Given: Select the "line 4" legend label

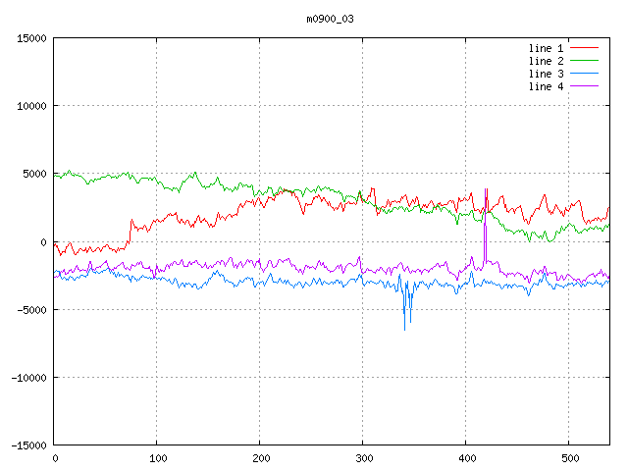Looking at the screenshot, I should (x=546, y=86).
